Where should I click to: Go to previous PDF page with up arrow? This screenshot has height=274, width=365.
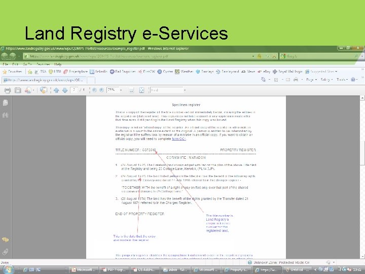(x=56, y=90)
